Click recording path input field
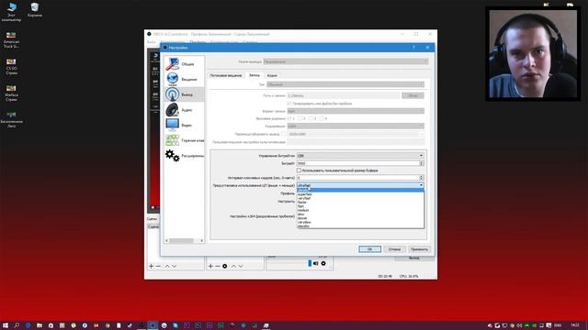588x330 pixels. 344,95
